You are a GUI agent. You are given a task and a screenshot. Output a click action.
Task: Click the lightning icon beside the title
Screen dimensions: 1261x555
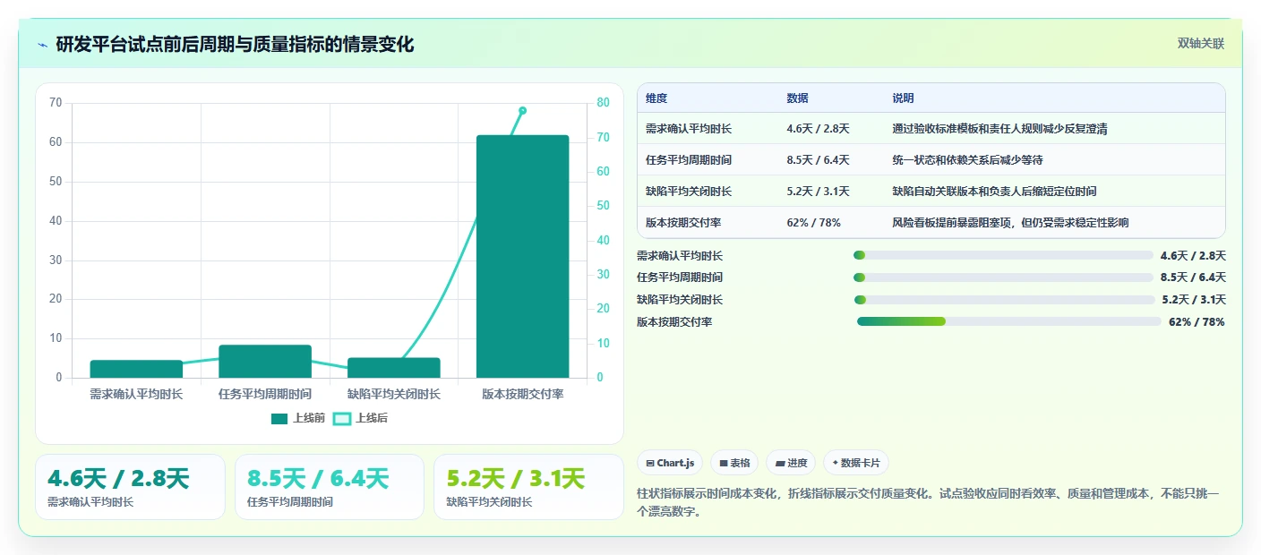tap(42, 45)
